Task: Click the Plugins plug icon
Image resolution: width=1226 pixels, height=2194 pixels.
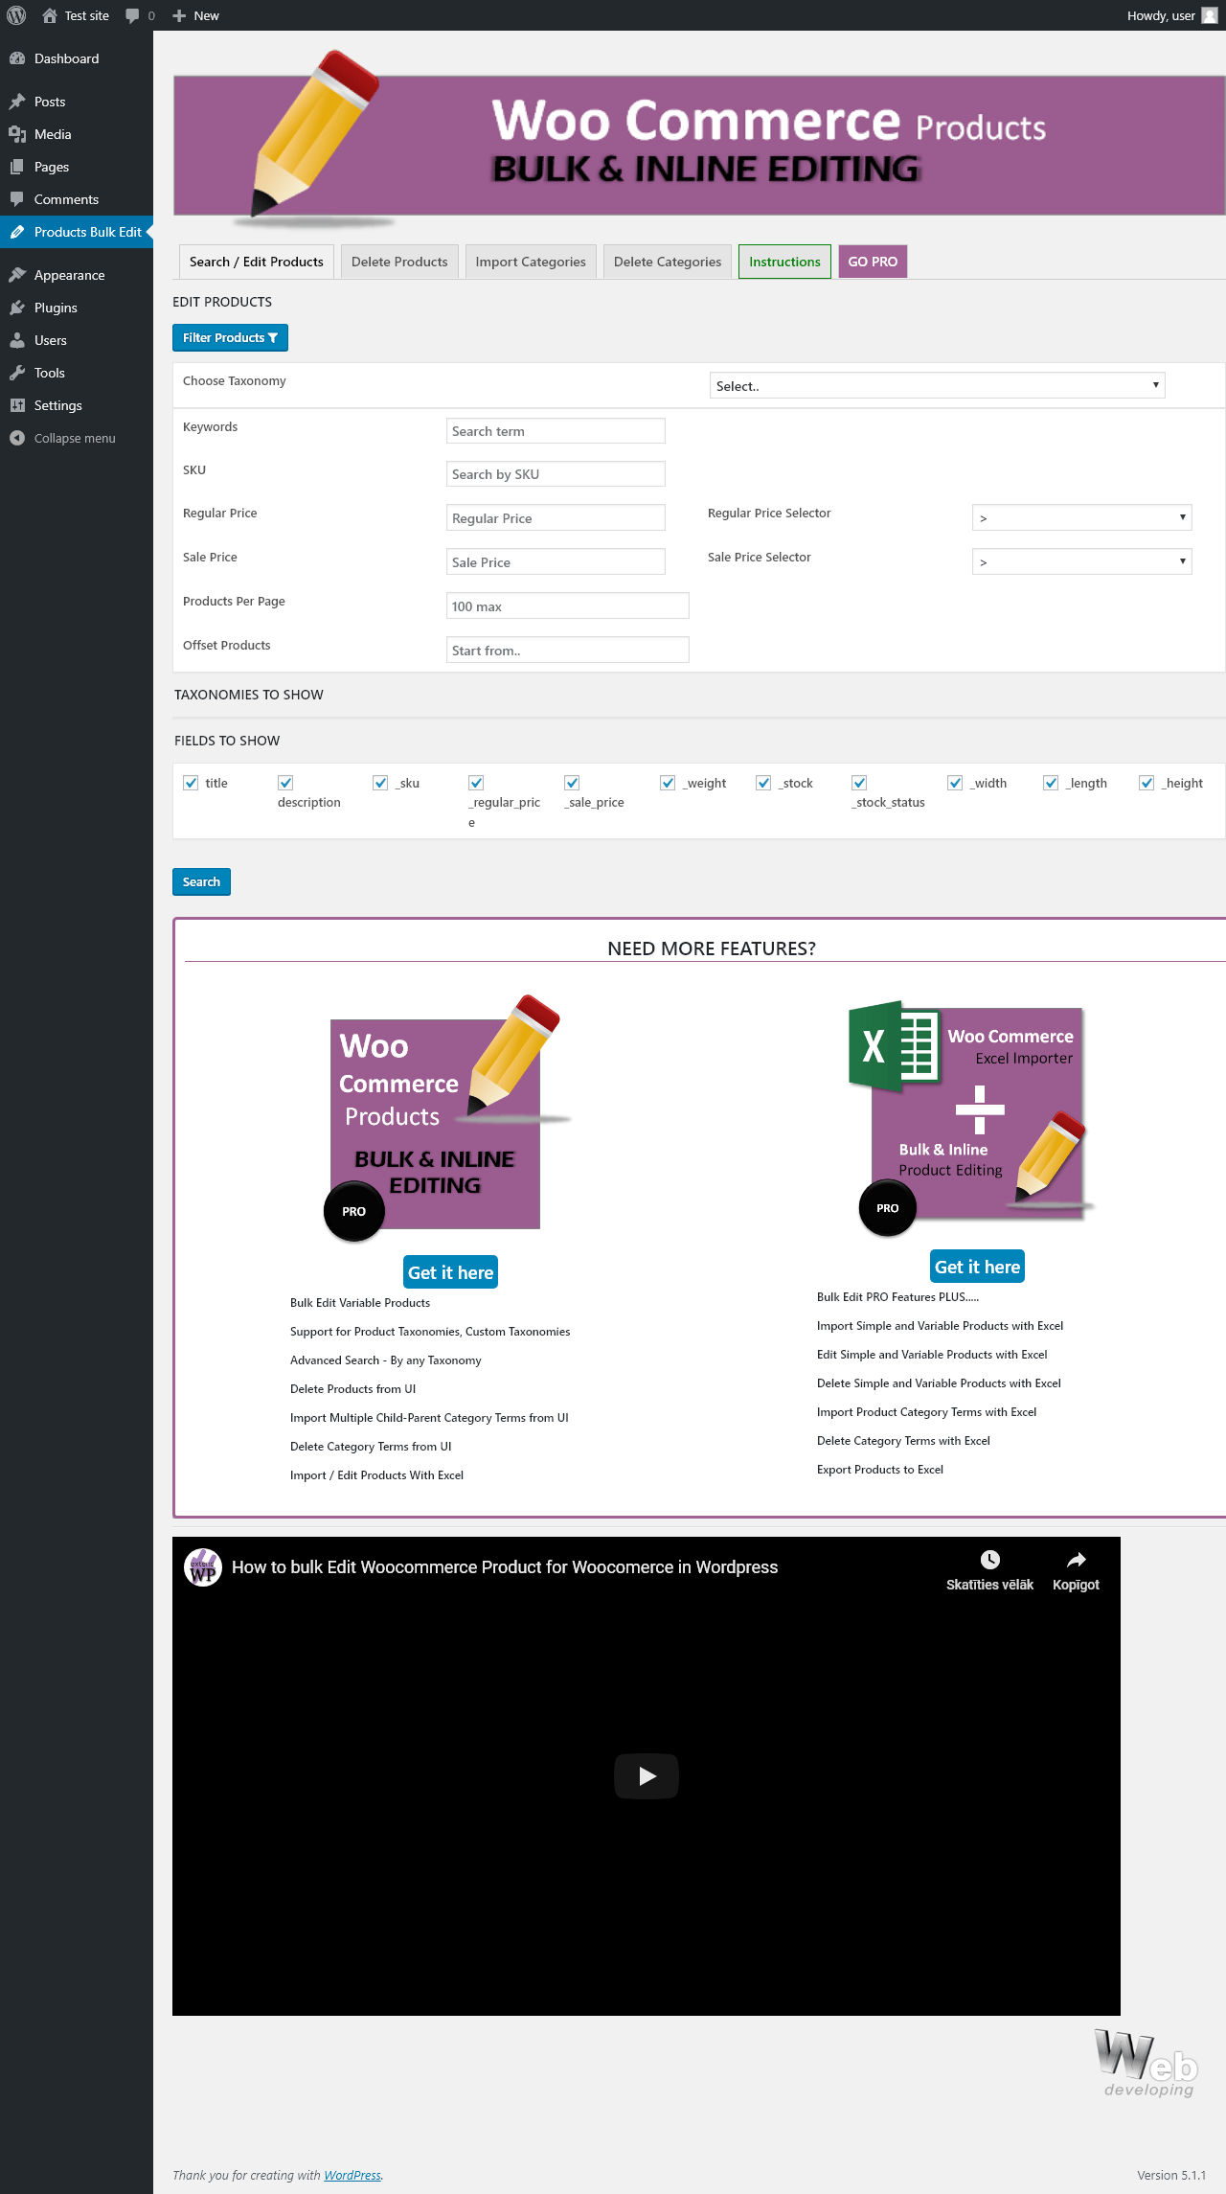Action: click(17, 308)
